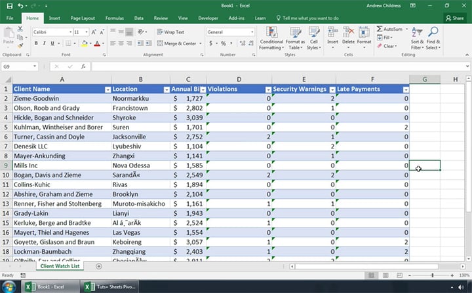Toggle Wrap Text
Image resolution: width=472 pixels, height=293 pixels.
click(x=170, y=32)
